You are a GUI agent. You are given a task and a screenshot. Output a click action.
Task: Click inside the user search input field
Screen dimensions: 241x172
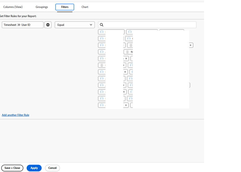click(147, 24)
